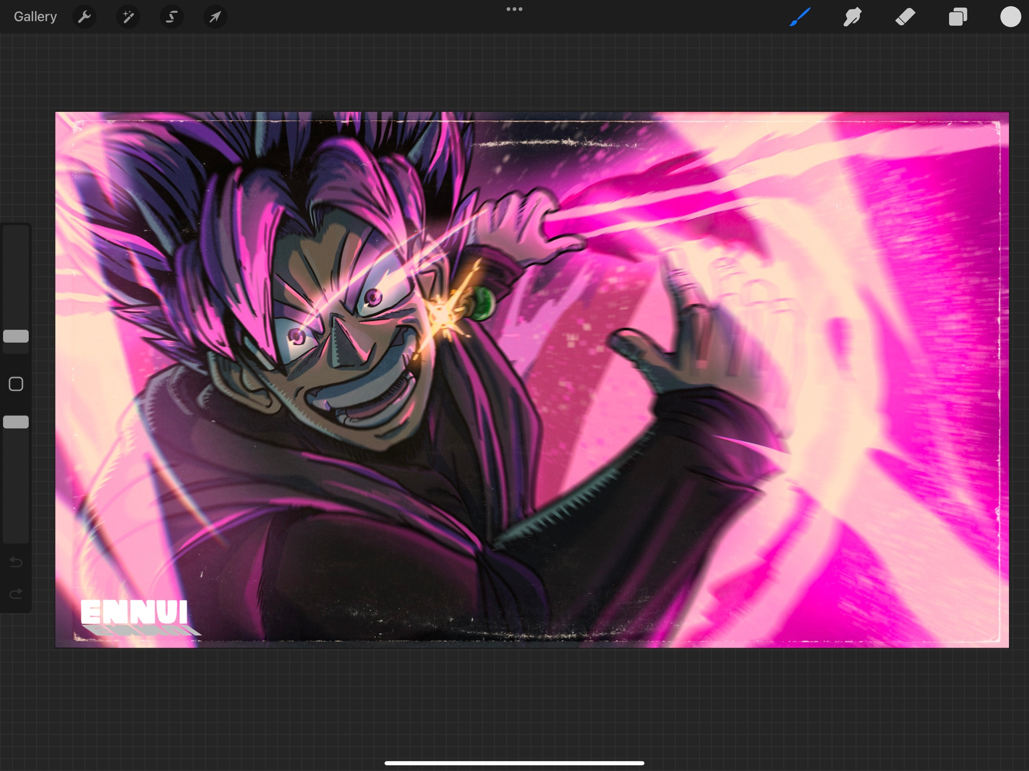Tap the three-dot multitasking menu
Screen dimensions: 1029x771
click(x=514, y=9)
